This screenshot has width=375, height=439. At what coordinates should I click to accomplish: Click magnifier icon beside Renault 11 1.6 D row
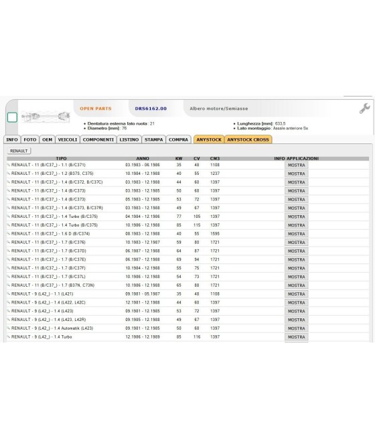pos(9,233)
